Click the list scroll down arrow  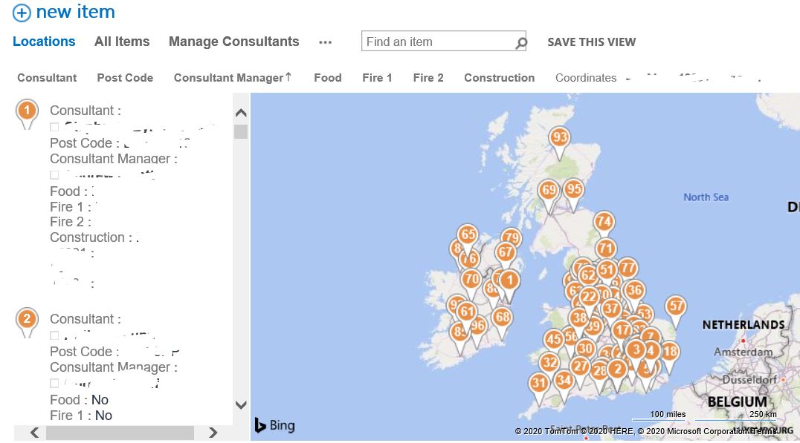click(x=242, y=405)
